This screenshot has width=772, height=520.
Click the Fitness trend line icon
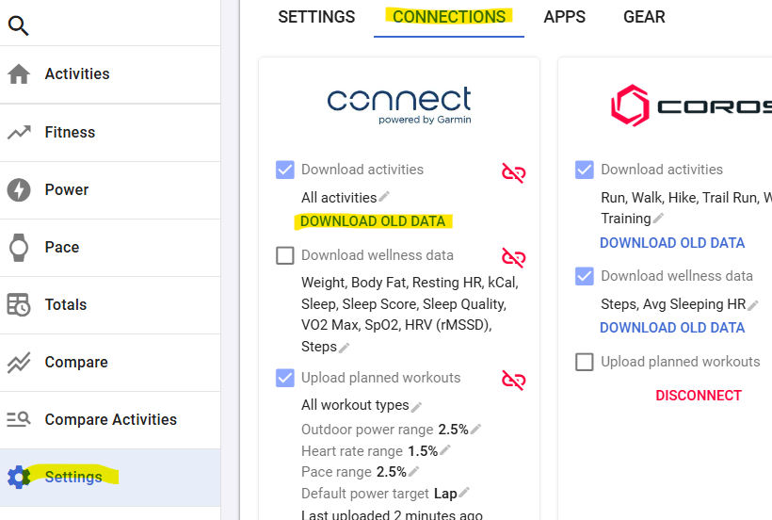19,132
